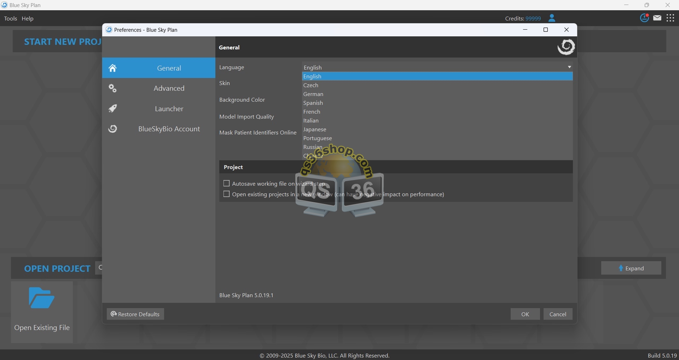Switch to the Launcher tab
679x360 pixels.
tap(158, 109)
